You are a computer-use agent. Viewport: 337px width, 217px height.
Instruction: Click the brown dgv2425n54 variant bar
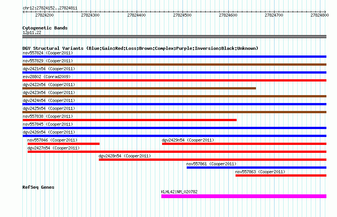(x=174, y=112)
